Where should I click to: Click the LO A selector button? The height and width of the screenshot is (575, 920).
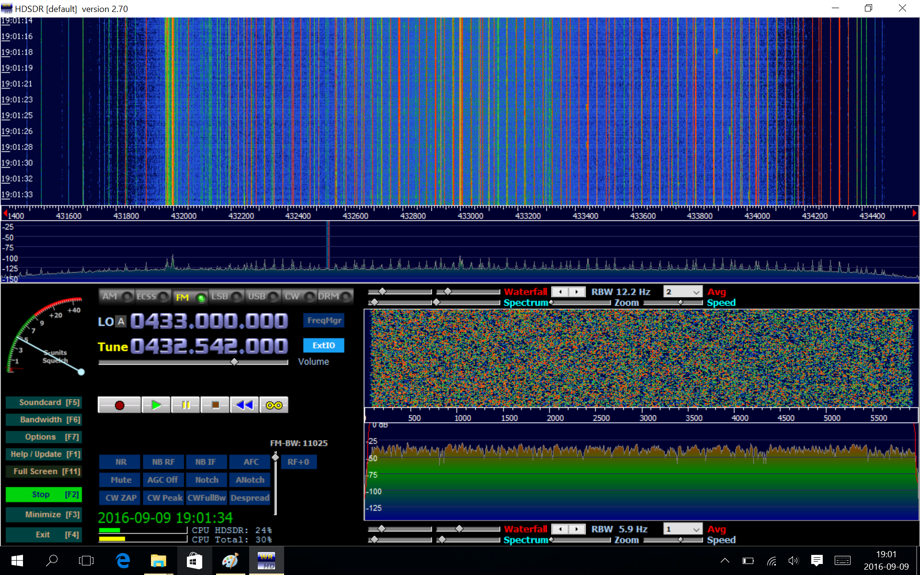(x=121, y=322)
